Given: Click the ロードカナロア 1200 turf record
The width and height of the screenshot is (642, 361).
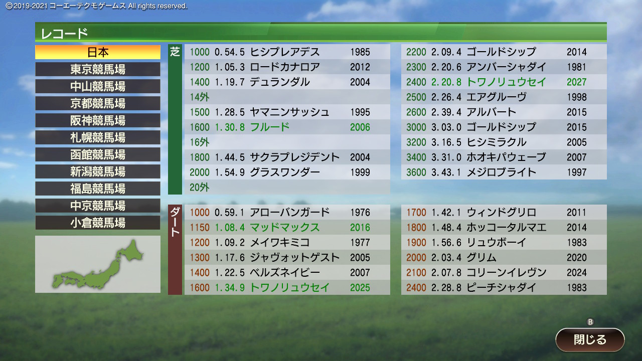Looking at the screenshot, I should [287, 67].
